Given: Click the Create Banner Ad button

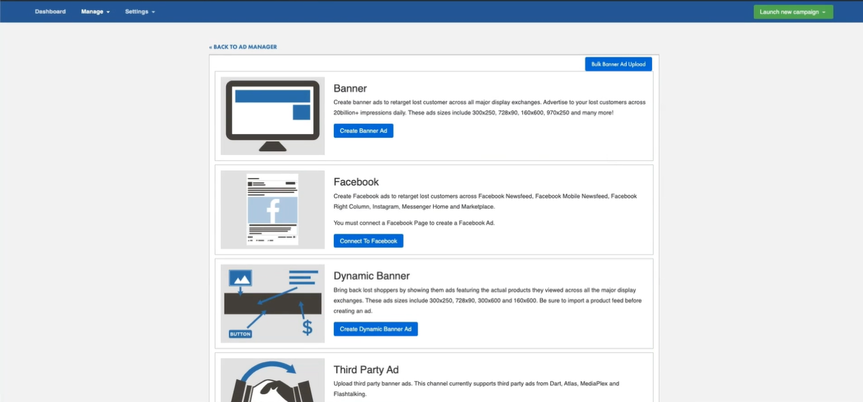Looking at the screenshot, I should pyautogui.click(x=363, y=131).
